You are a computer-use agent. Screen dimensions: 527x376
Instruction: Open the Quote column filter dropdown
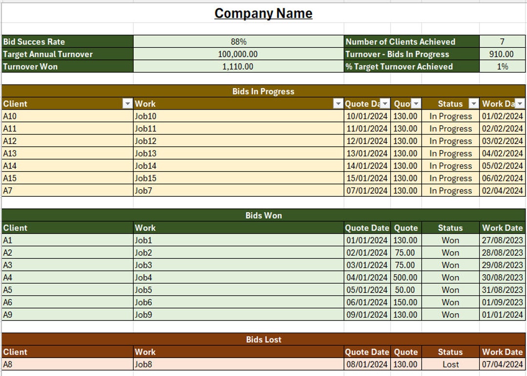pyautogui.click(x=416, y=104)
